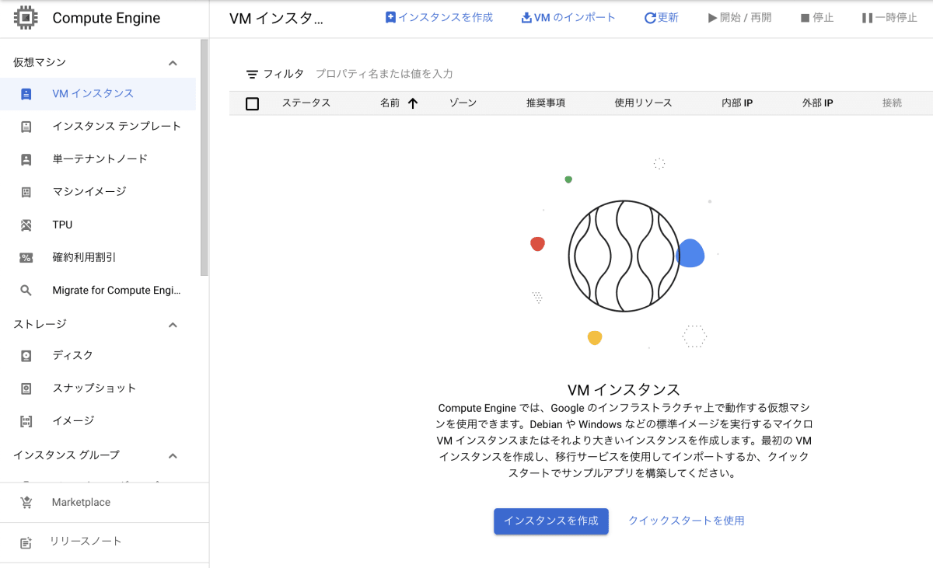Open インスタンス テンプレート in the sidebar
Screen dimensions: 933x568
[x=98, y=127]
